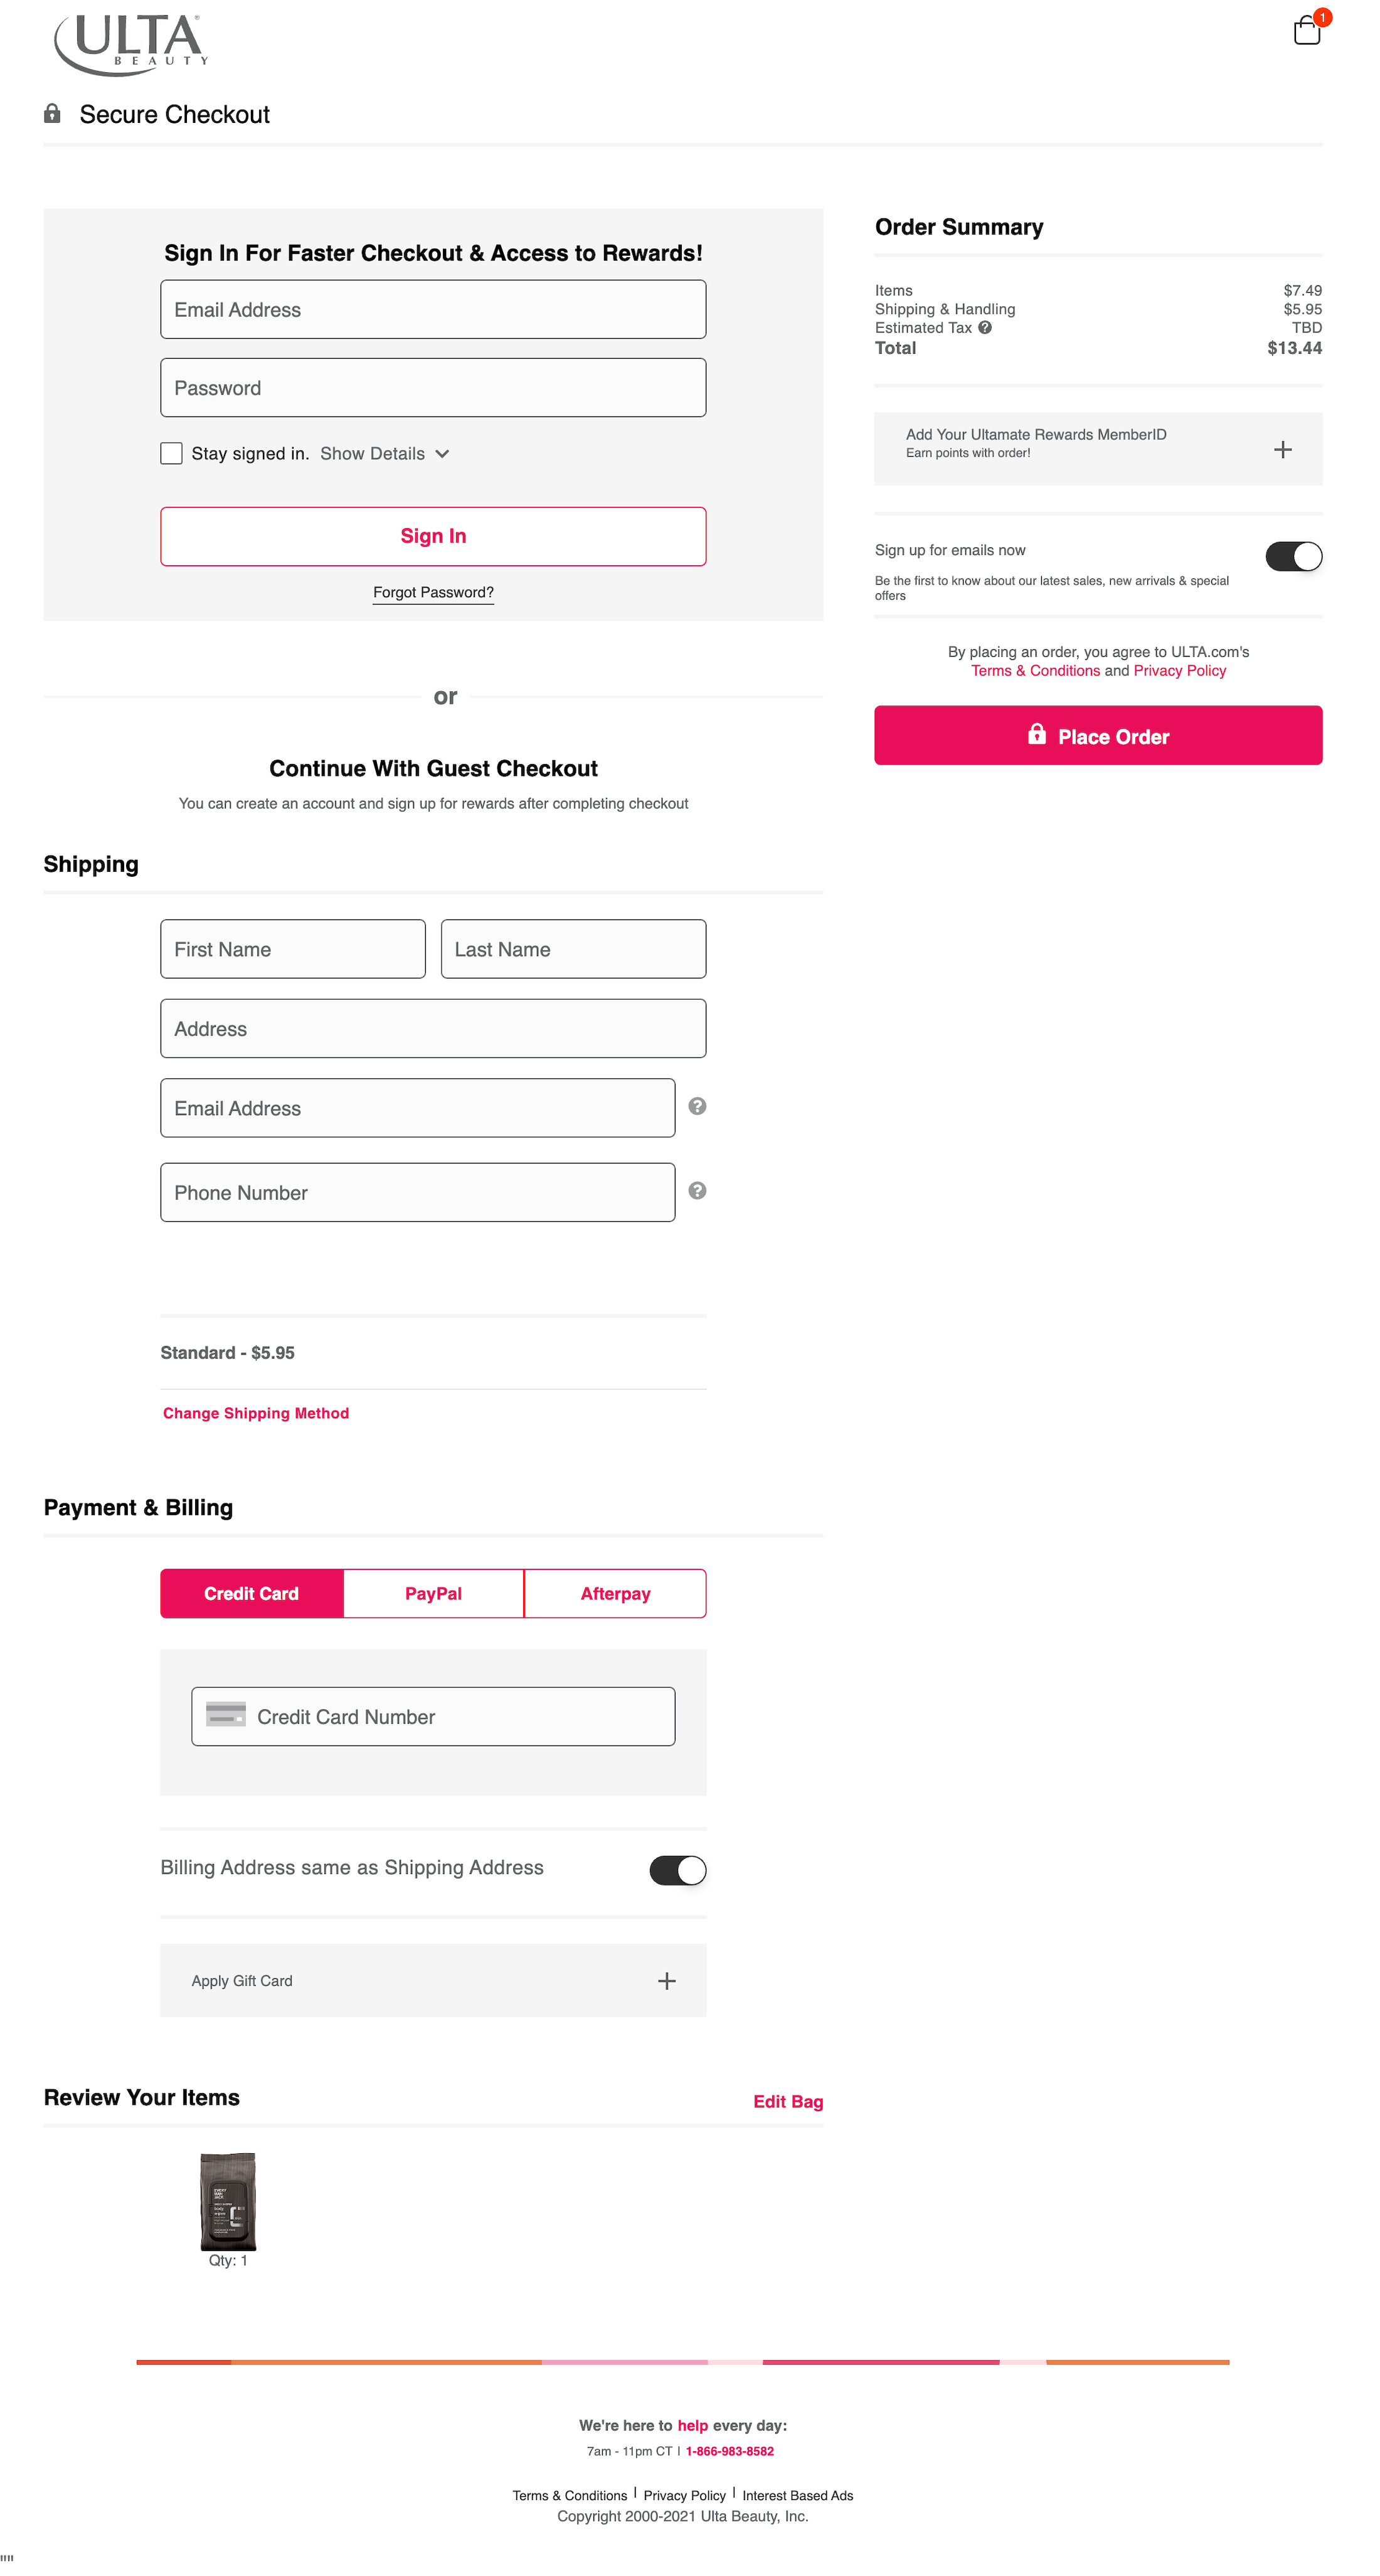Switch to the Afterpay payment tab

(x=615, y=1593)
